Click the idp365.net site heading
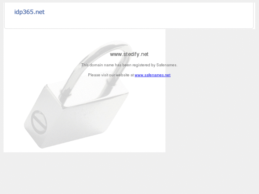The height and width of the screenshot is (194, 259). (30, 12)
